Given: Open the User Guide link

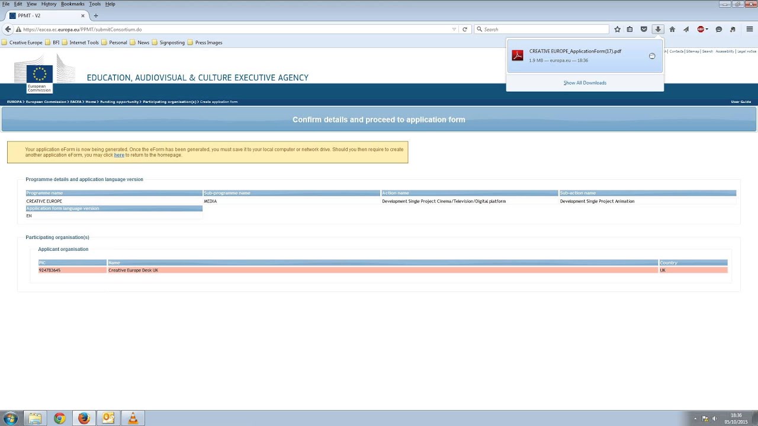Looking at the screenshot, I should pyautogui.click(x=741, y=102).
